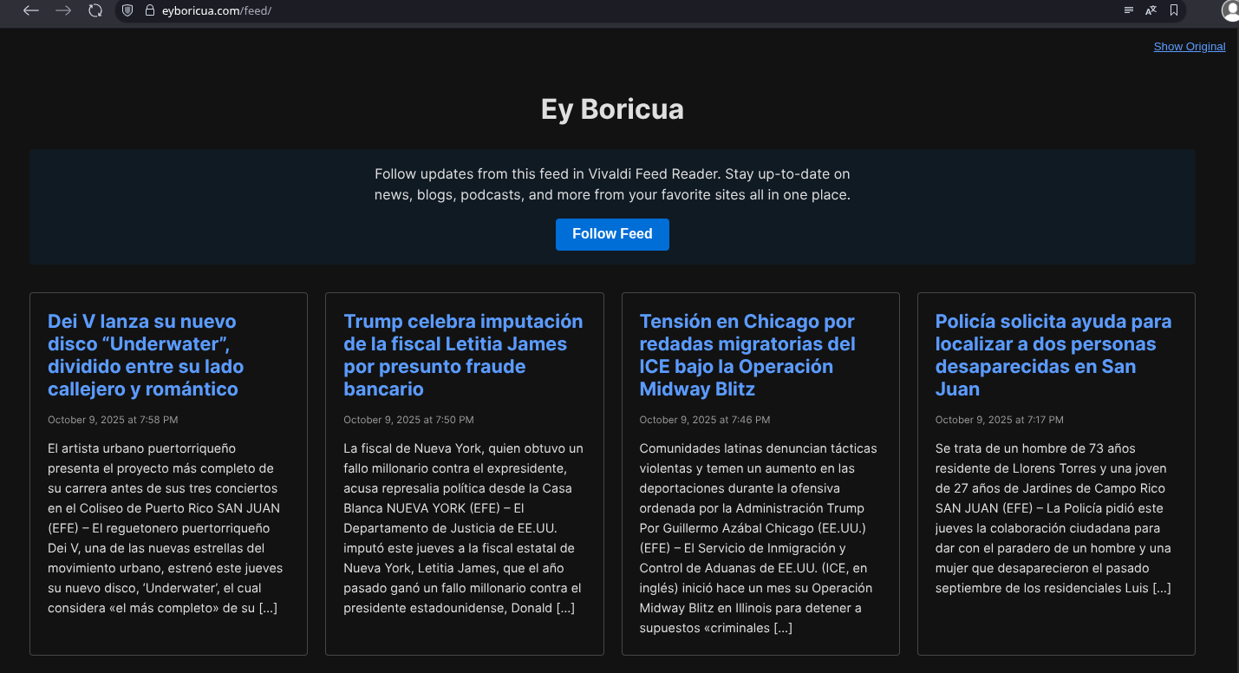Click the "El artista urbano puertorriqueño" summary text
The width and height of the screenshot is (1239, 673).
pyautogui.click(x=166, y=528)
